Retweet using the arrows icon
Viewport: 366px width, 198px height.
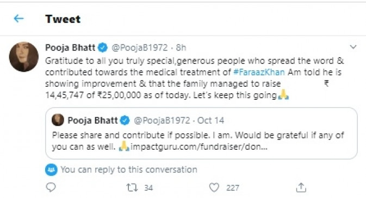132,188
